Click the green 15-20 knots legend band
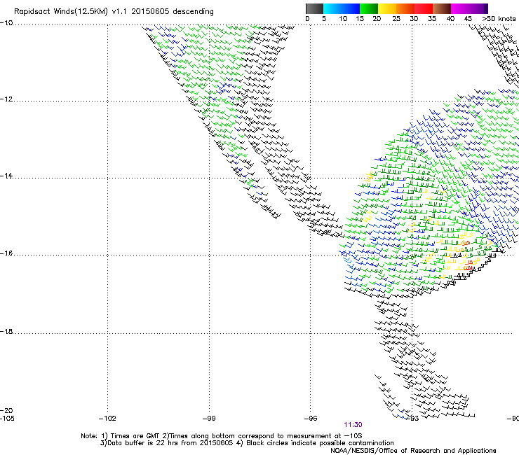Image resolution: width=519 pixels, height=455 pixels. [369, 8]
